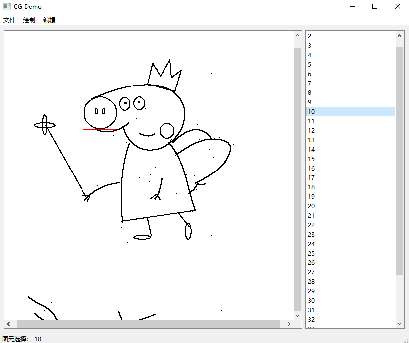The image size is (409, 343).
Task: Select item 7 in the primitive list
Action: tap(350, 83)
